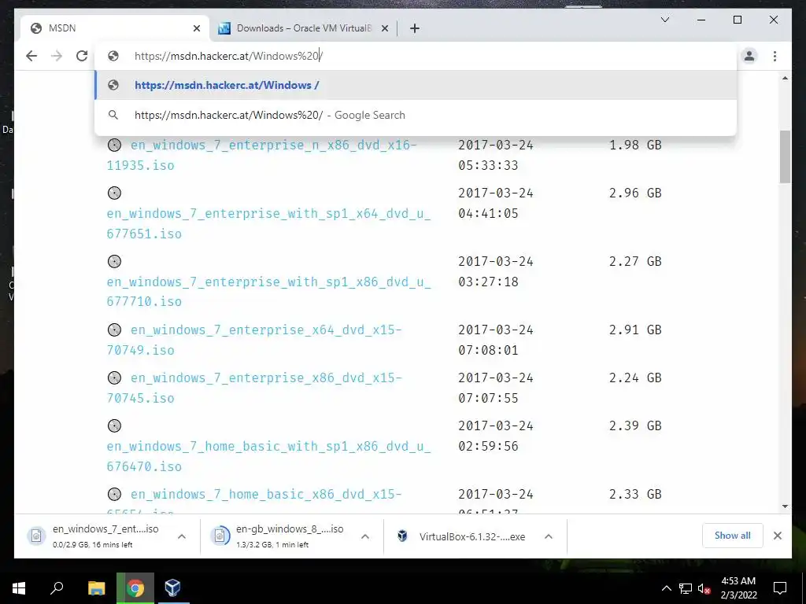Show hidden system tray icons
The width and height of the screenshot is (806, 604).
666,588
